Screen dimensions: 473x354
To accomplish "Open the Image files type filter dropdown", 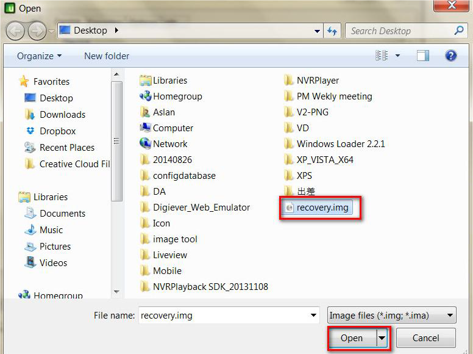I will click(392, 316).
